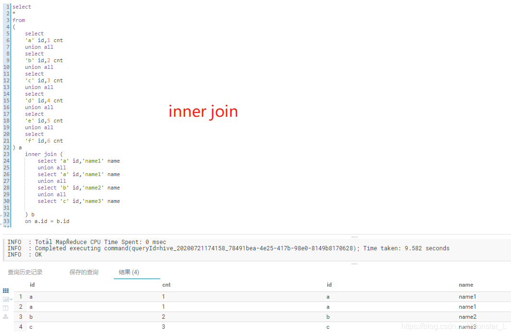Place cursor on code line 'a' id,1 cnt
The width and height of the screenshot is (511, 335).
[x=44, y=40]
